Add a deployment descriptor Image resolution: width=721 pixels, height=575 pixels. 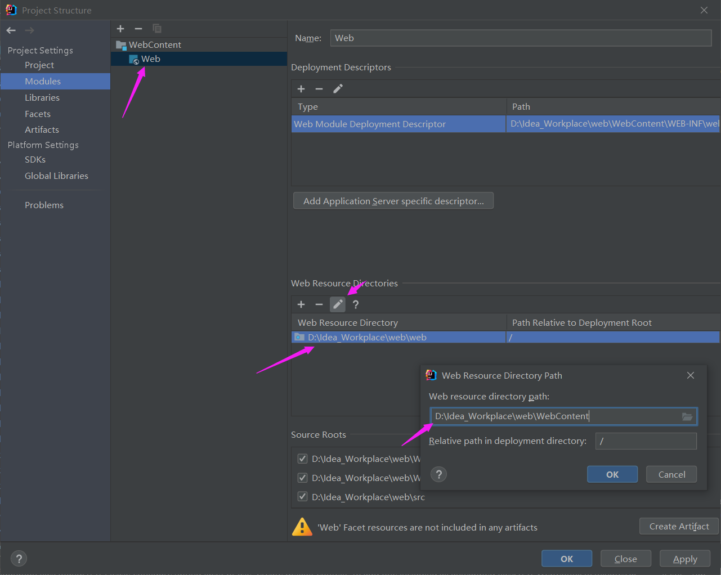tap(301, 89)
